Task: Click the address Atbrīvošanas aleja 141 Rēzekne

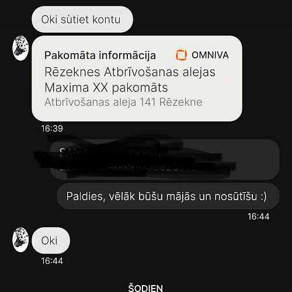Action: click(123, 102)
